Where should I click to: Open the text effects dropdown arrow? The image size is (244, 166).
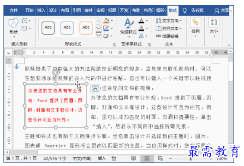(146, 36)
